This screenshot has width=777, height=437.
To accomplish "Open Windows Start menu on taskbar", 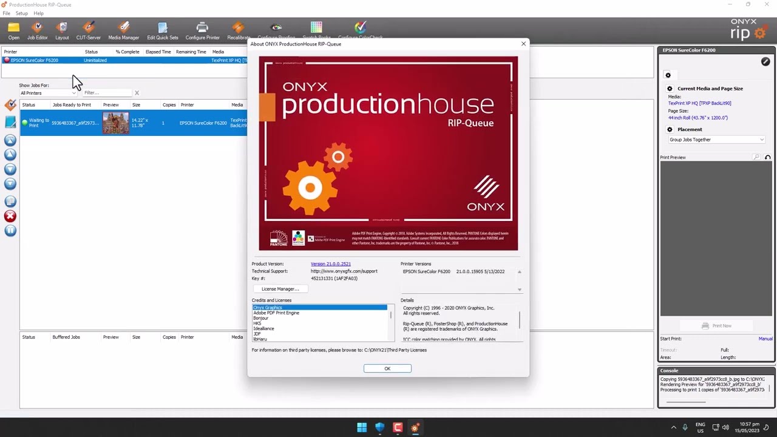I will click(x=362, y=427).
